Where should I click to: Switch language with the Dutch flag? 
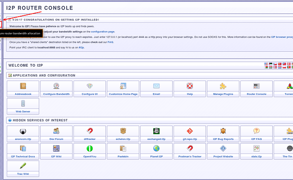[x=280, y=67]
